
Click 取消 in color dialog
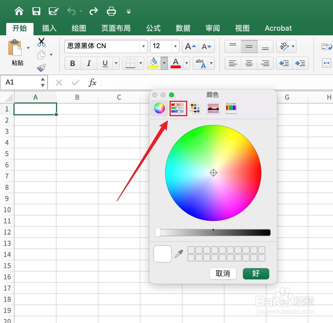tap(223, 273)
